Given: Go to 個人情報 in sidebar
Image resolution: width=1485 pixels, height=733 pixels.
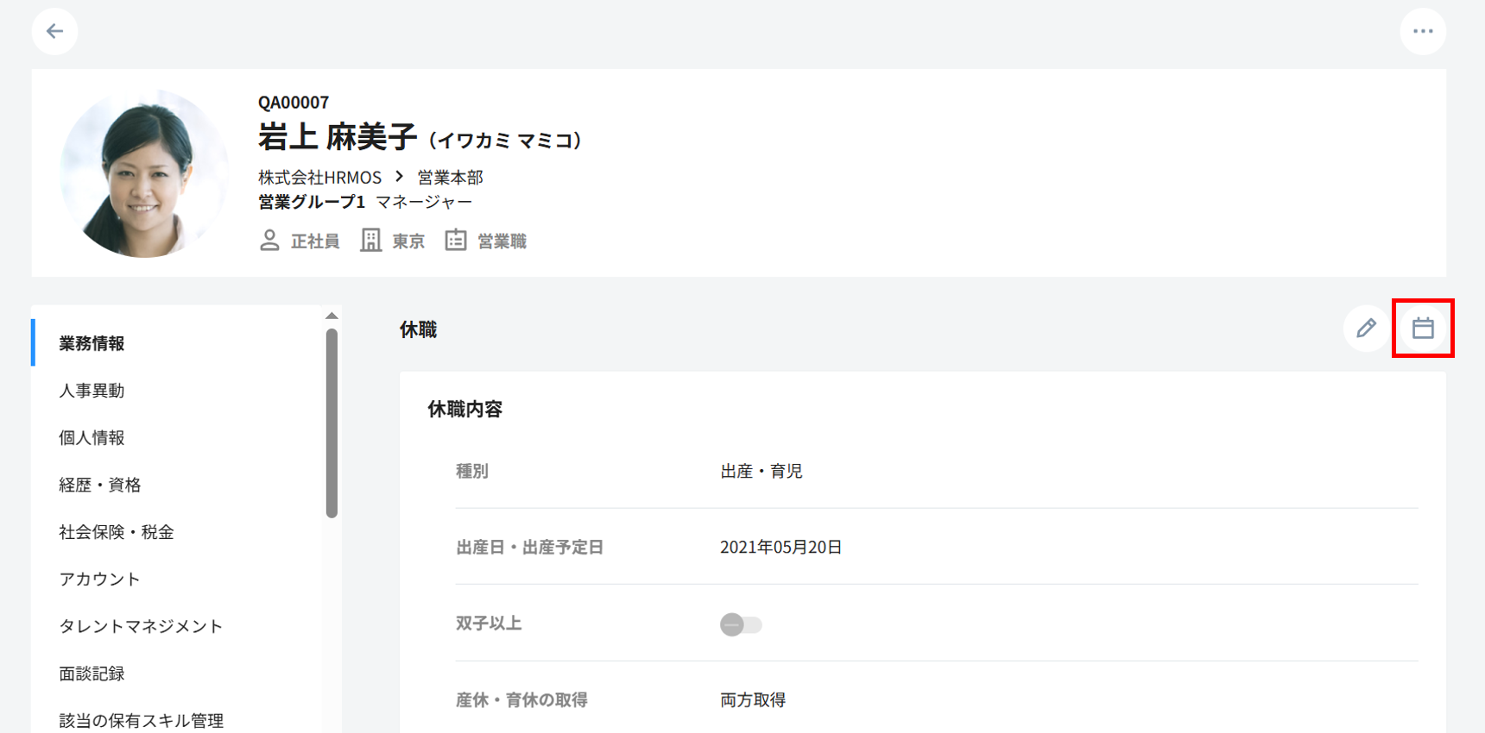Looking at the screenshot, I should point(92,438).
